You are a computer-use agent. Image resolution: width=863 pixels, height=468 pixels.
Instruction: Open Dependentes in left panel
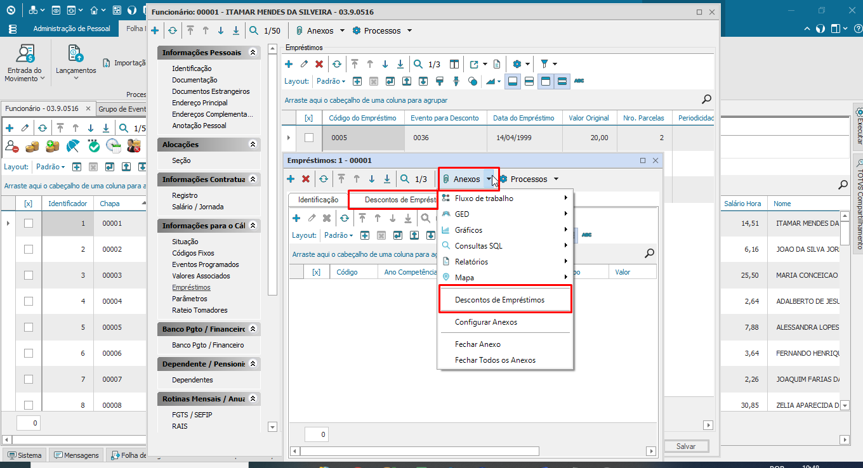(x=192, y=380)
